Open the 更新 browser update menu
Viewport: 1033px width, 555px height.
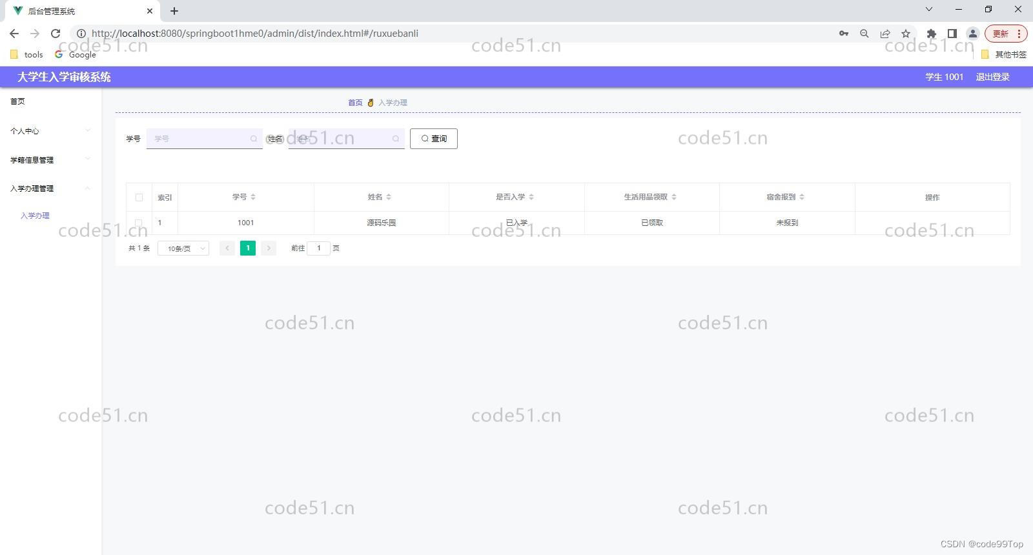click(x=1006, y=34)
